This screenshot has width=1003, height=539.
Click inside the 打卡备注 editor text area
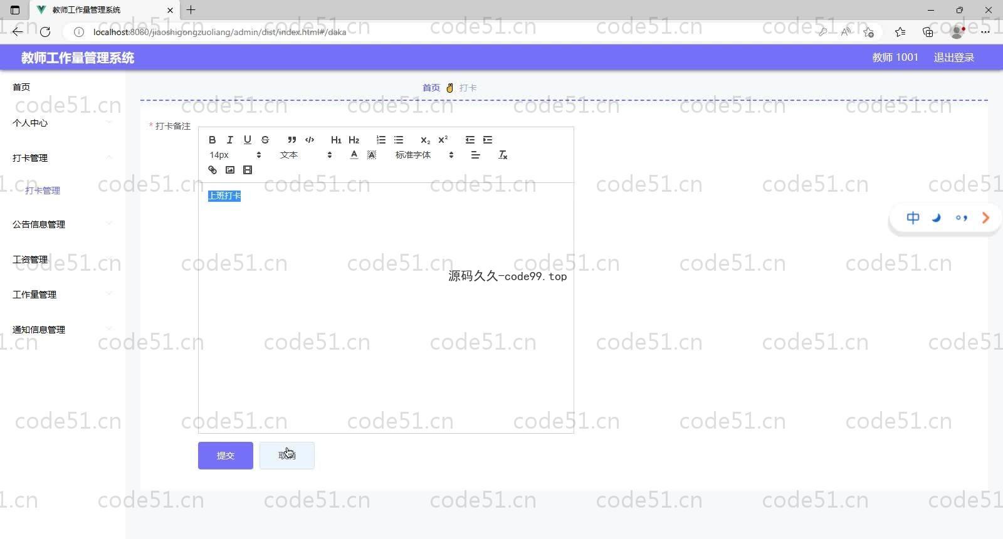click(386, 313)
